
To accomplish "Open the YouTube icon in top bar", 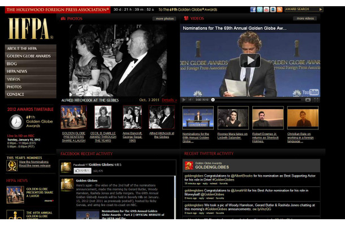I will 266,10.
